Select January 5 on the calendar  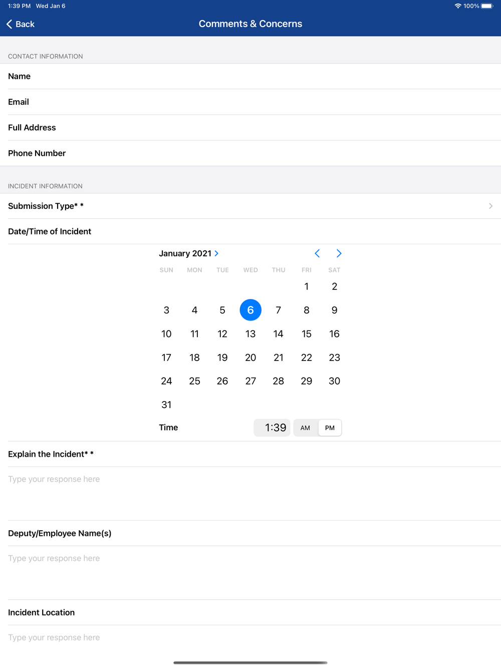222,310
